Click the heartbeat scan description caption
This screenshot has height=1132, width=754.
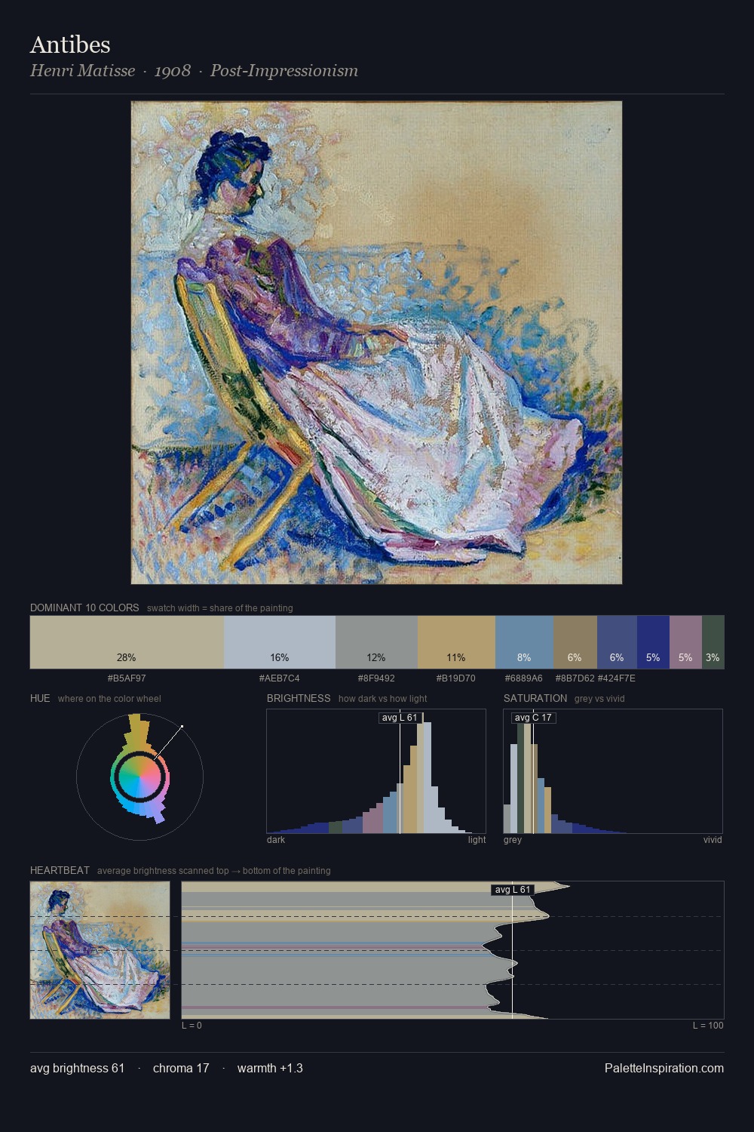tap(214, 871)
